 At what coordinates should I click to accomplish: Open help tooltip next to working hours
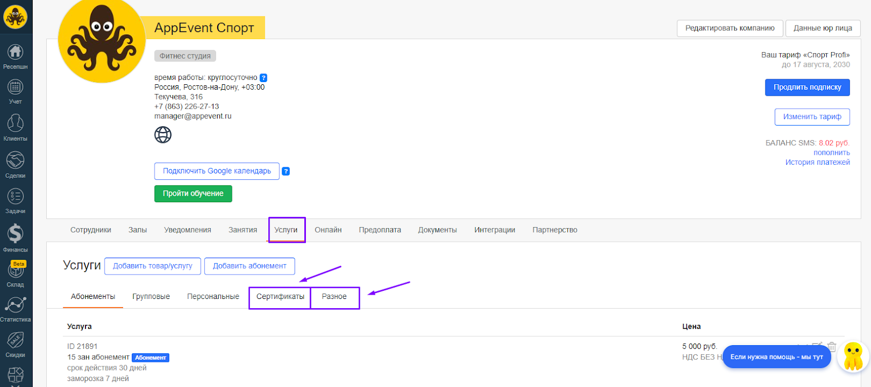pyautogui.click(x=263, y=78)
